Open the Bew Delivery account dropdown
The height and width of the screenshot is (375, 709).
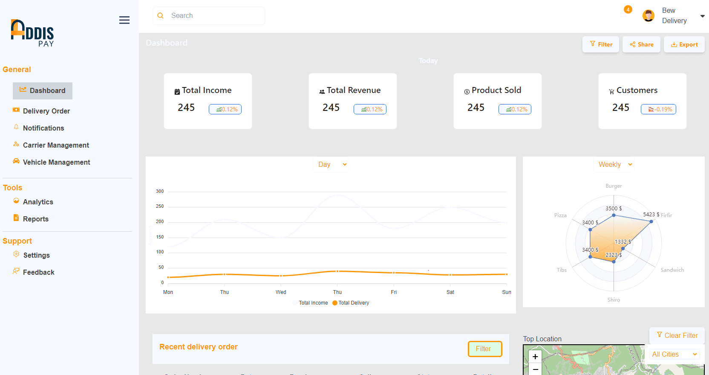point(703,16)
